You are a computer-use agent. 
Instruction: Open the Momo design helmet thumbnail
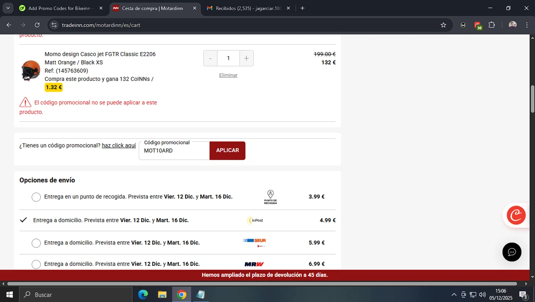30,70
